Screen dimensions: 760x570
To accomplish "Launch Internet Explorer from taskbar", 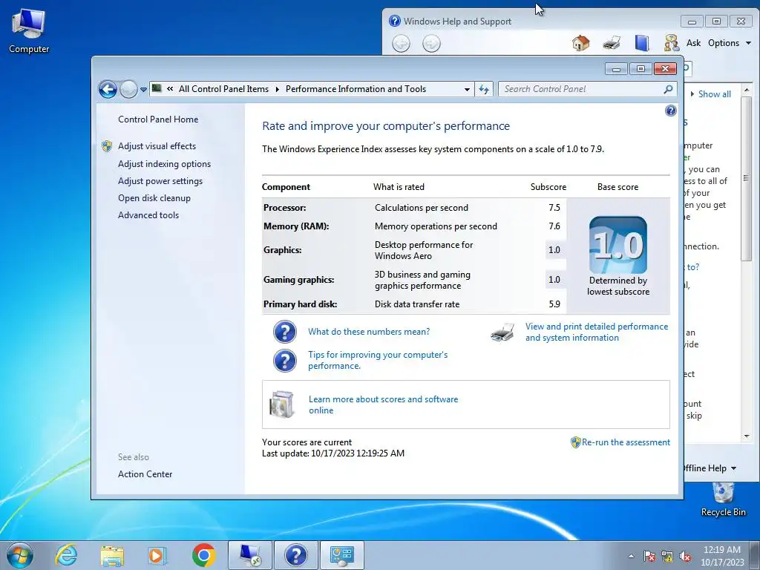I will pos(66,555).
